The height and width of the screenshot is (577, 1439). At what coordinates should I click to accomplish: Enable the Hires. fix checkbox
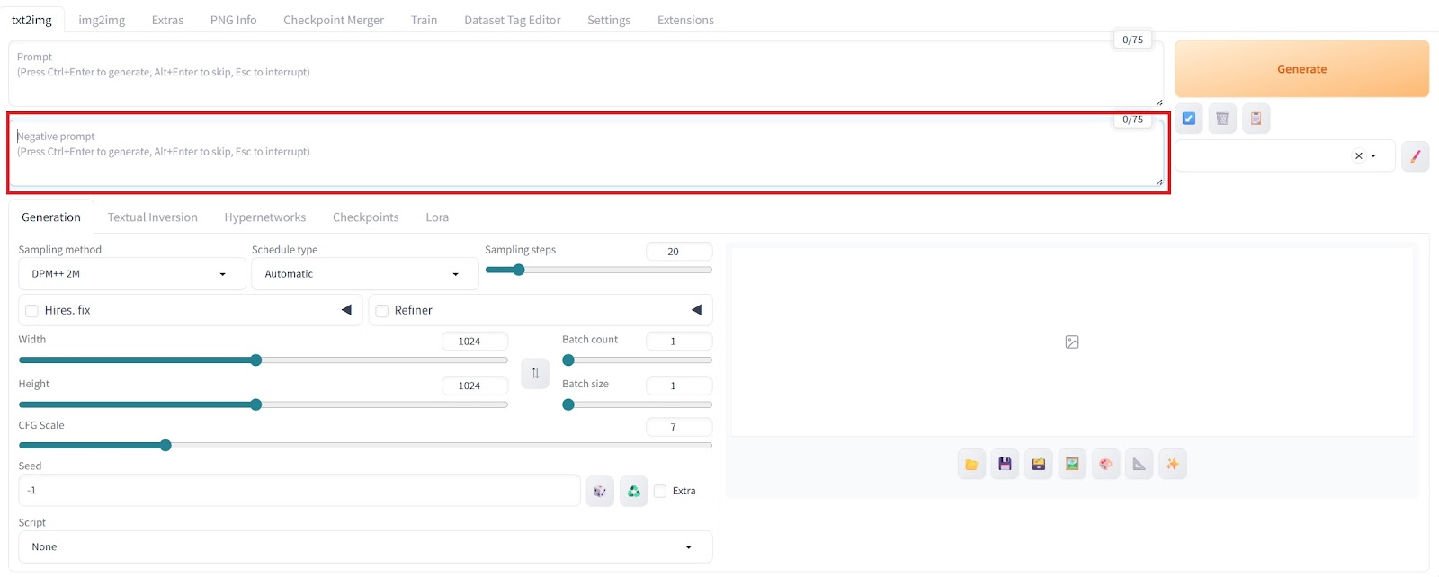tap(32, 311)
